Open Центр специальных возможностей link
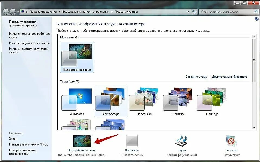The width and height of the screenshot is (260, 162). 23,152
